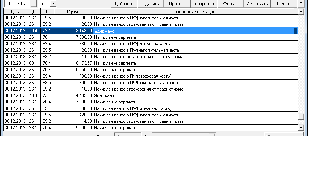The height and width of the screenshot is (175, 313).
Task: Click the Содержание операции column header
Action: (x=194, y=12)
